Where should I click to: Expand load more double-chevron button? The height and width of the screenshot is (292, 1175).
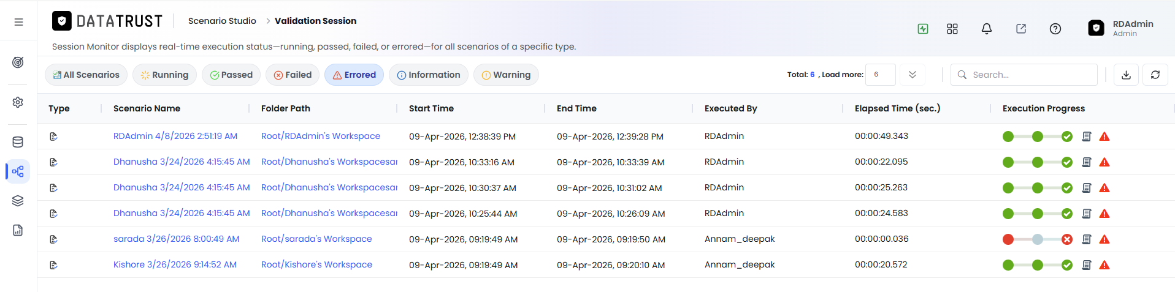[x=913, y=75]
